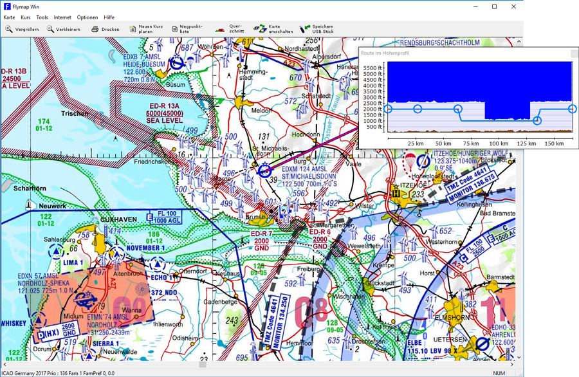This screenshot has height=377, width=579.
Task: Click the map's vertical scrollbar up arrow
Action: pos(519,41)
